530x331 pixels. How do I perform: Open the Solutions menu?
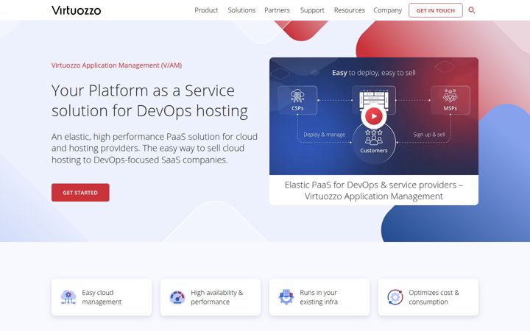pos(241,10)
